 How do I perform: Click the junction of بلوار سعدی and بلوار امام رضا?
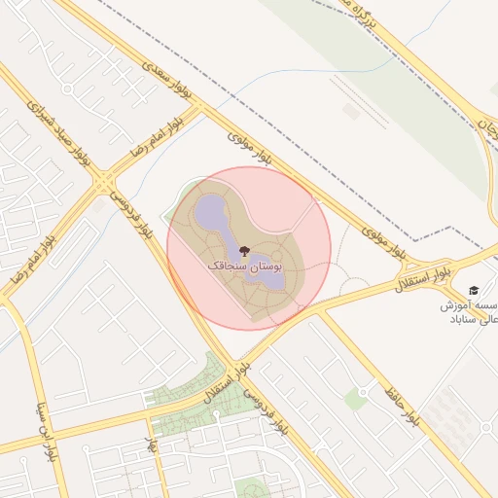(x=199, y=105)
